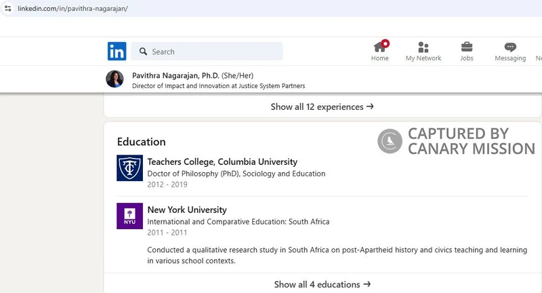
Task: Click the Jobs label
Action: [x=467, y=58]
